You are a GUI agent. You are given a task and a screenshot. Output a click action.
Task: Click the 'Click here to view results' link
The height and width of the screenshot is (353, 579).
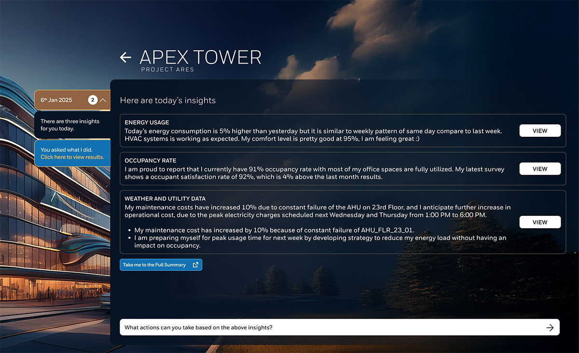pos(72,157)
